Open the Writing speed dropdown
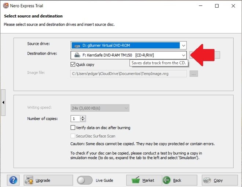Viewport: 242px width, 187px height. pos(100,108)
